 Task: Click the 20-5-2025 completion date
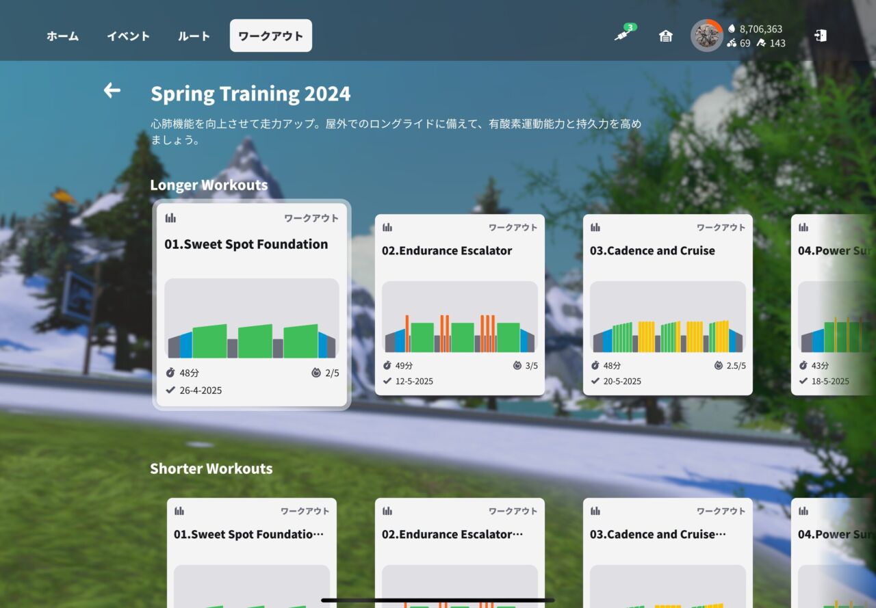pyautogui.click(x=622, y=381)
